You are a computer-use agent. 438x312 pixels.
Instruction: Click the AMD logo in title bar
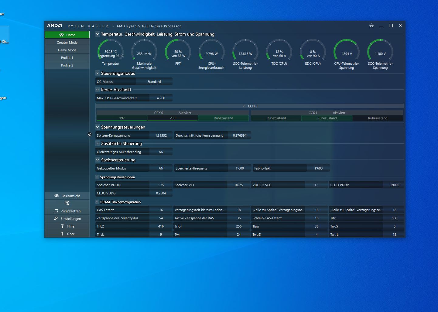[x=54, y=26]
